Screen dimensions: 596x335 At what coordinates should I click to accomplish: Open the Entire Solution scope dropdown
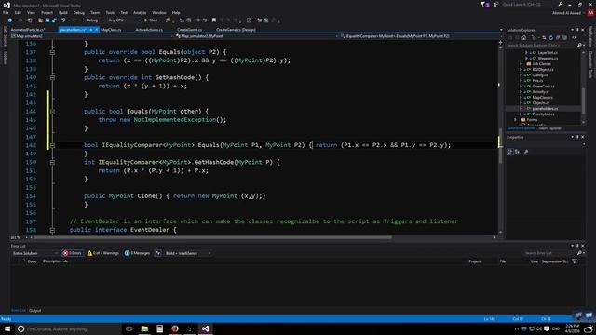[34, 253]
